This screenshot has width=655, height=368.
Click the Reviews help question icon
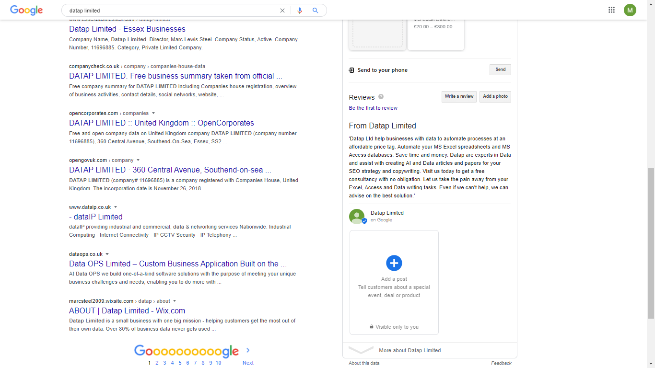[x=381, y=97]
